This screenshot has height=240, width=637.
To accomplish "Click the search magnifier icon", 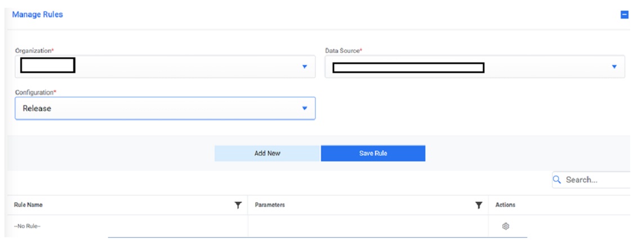I will tap(558, 180).
